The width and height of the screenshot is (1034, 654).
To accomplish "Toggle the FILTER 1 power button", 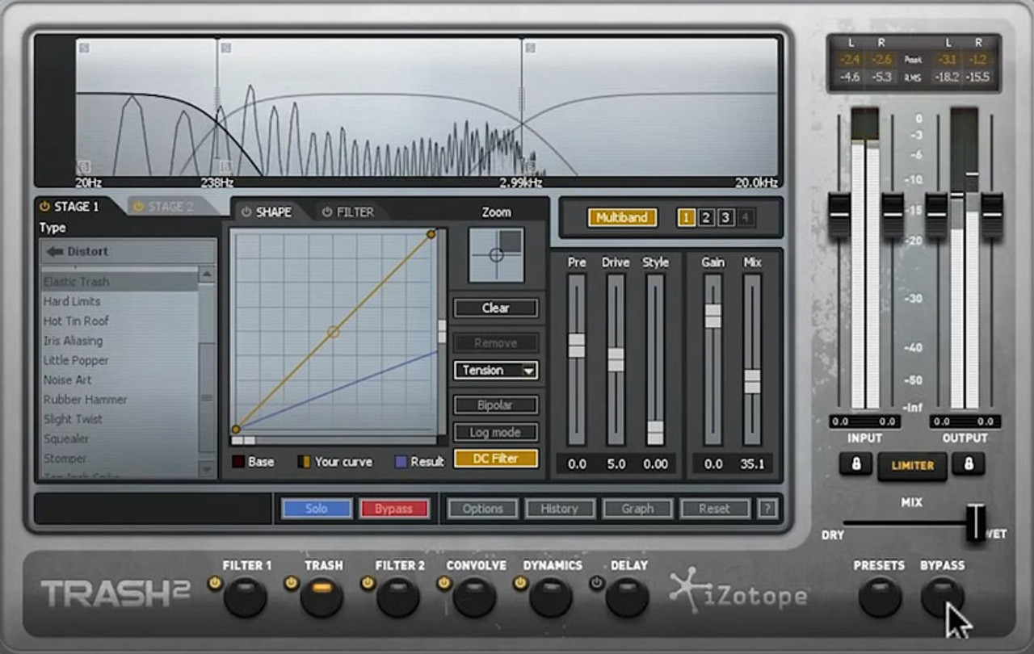I will pyautogui.click(x=215, y=583).
